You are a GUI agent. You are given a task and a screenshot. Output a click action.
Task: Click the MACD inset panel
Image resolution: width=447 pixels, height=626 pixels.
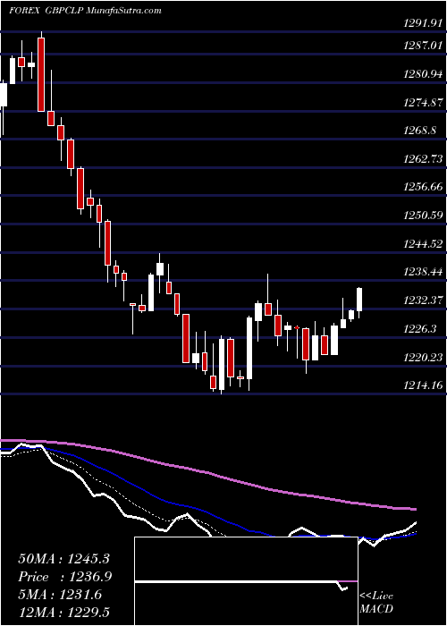pos(246,581)
